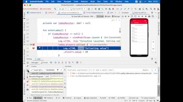Click the Evaluate Expression calculator icon
Image resolution: width=183 pixels, height=102 pixels.
click(x=77, y=62)
